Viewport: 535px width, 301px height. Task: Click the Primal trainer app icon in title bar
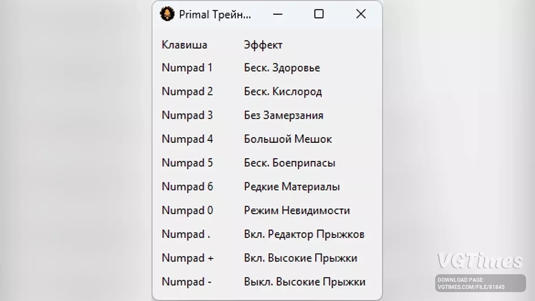[x=167, y=14]
